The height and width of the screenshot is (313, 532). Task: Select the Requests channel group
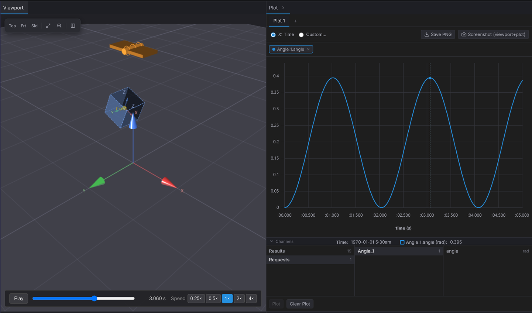coord(310,260)
